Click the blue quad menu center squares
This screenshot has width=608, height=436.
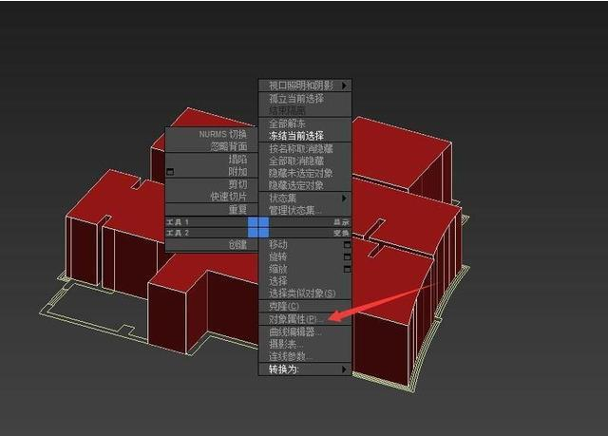coord(258,227)
